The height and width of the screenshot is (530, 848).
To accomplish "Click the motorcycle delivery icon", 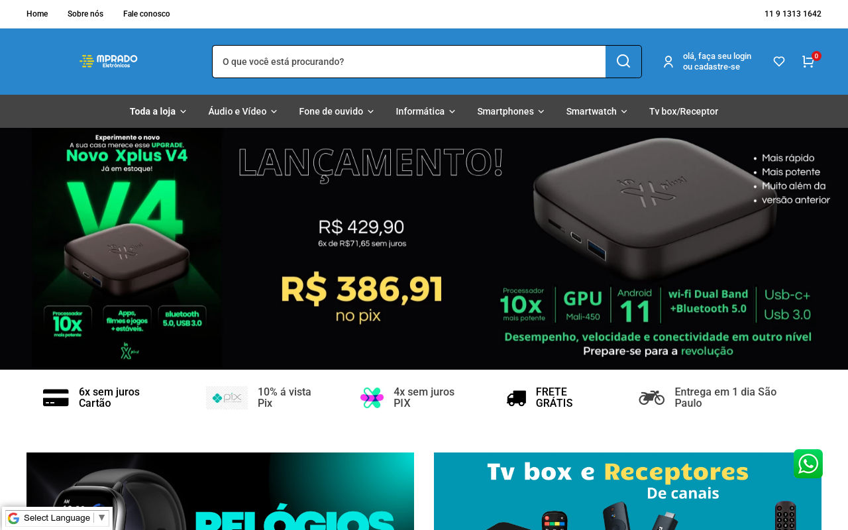I will tap(651, 397).
